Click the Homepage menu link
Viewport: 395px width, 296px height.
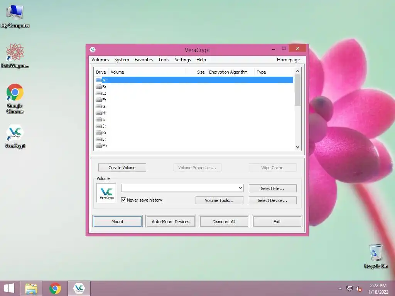coord(288,60)
